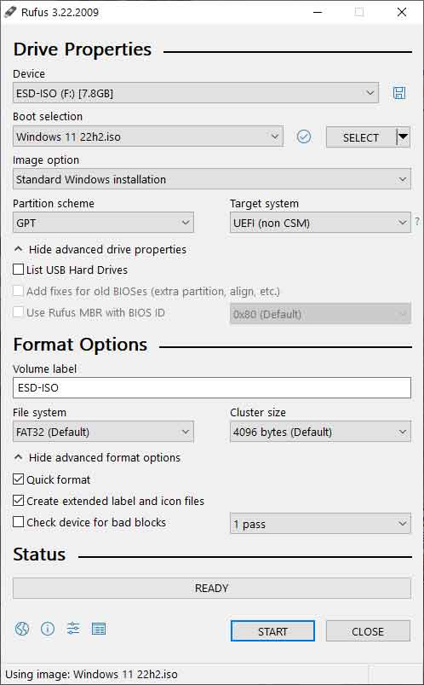The width and height of the screenshot is (424, 685).
Task: Click the checksum checkmark icon
Action: (x=304, y=136)
